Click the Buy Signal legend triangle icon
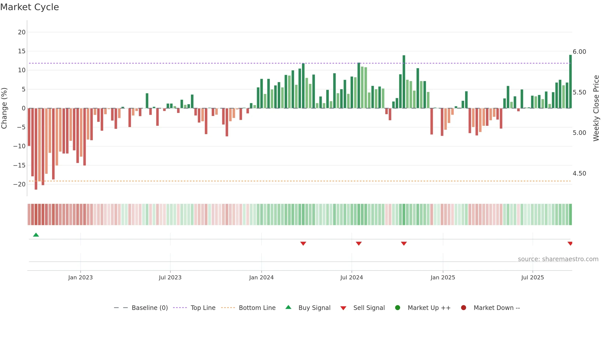The height and width of the screenshot is (341, 607). pyautogui.click(x=288, y=307)
